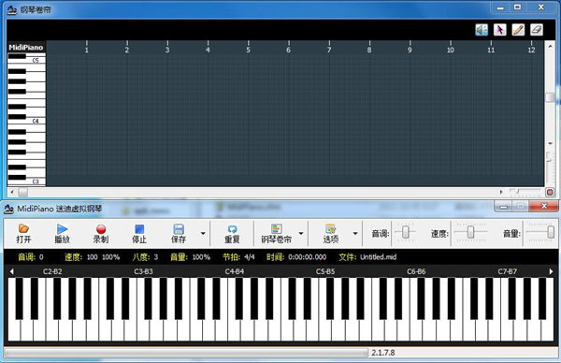This screenshot has width=561, height=363.
Task: Start recording with 录制 button
Action: click(101, 234)
